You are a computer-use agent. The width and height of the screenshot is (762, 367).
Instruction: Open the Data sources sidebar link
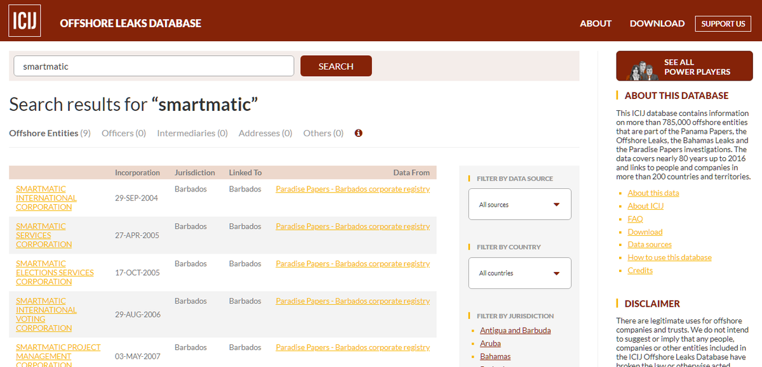[x=650, y=245]
